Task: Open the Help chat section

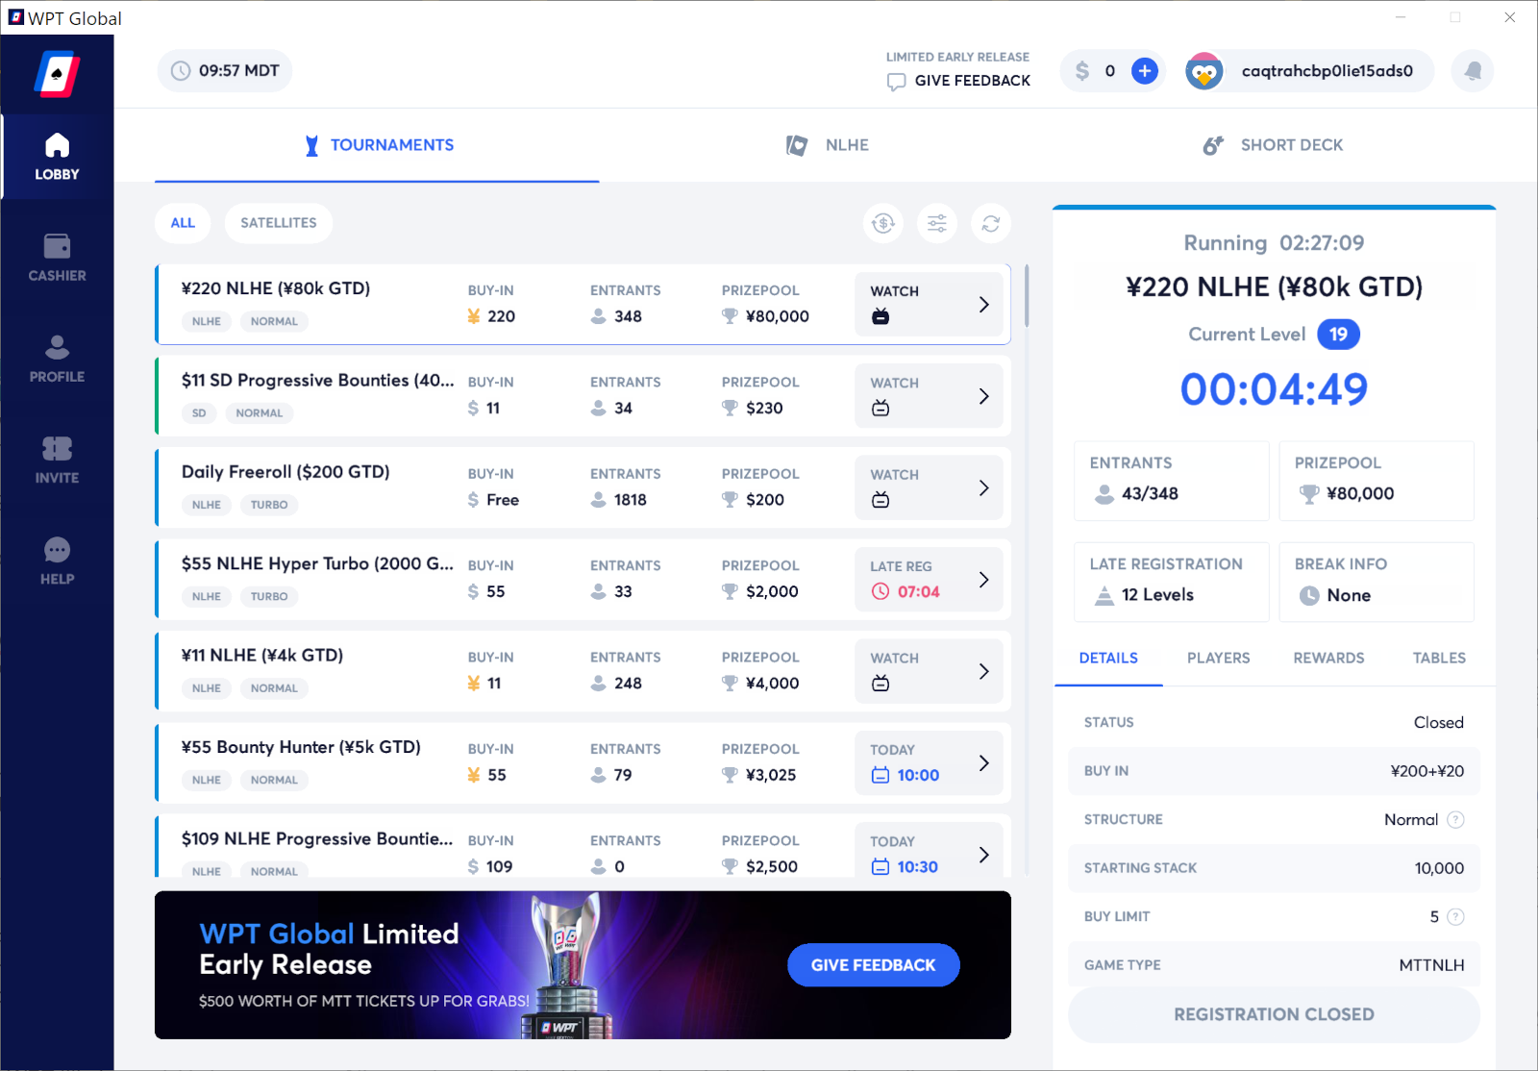Action: click(x=57, y=560)
